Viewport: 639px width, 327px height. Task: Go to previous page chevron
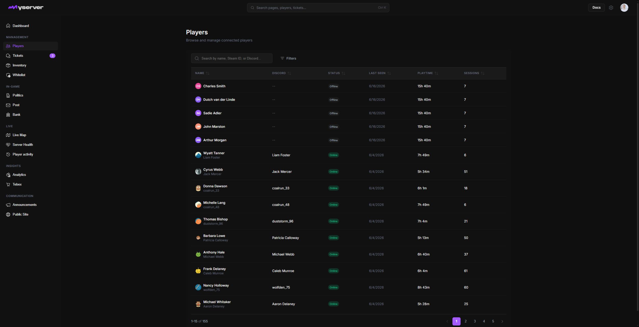click(447, 321)
